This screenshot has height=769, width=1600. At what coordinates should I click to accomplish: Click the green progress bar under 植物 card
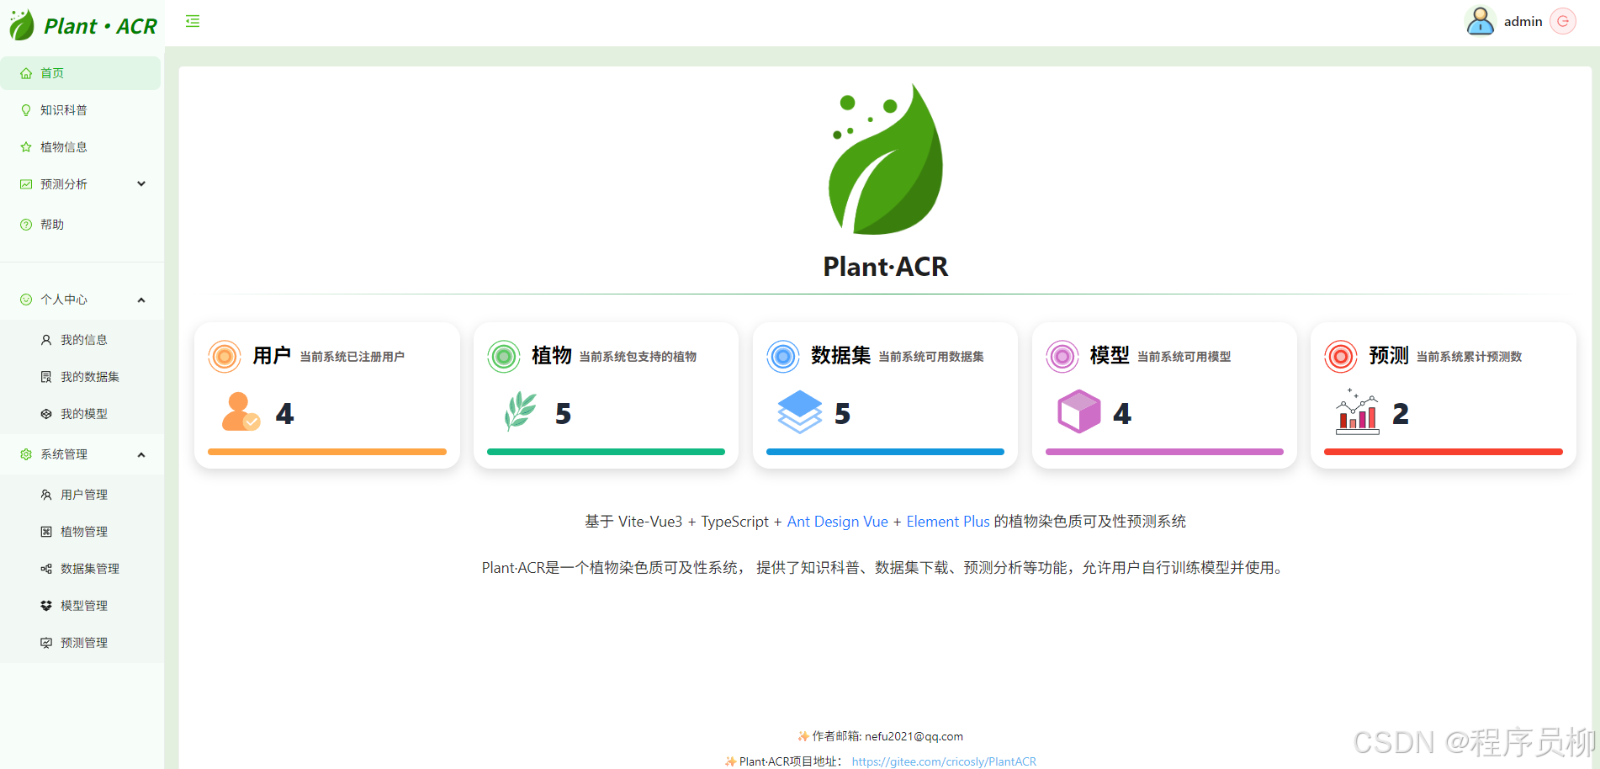tap(605, 452)
